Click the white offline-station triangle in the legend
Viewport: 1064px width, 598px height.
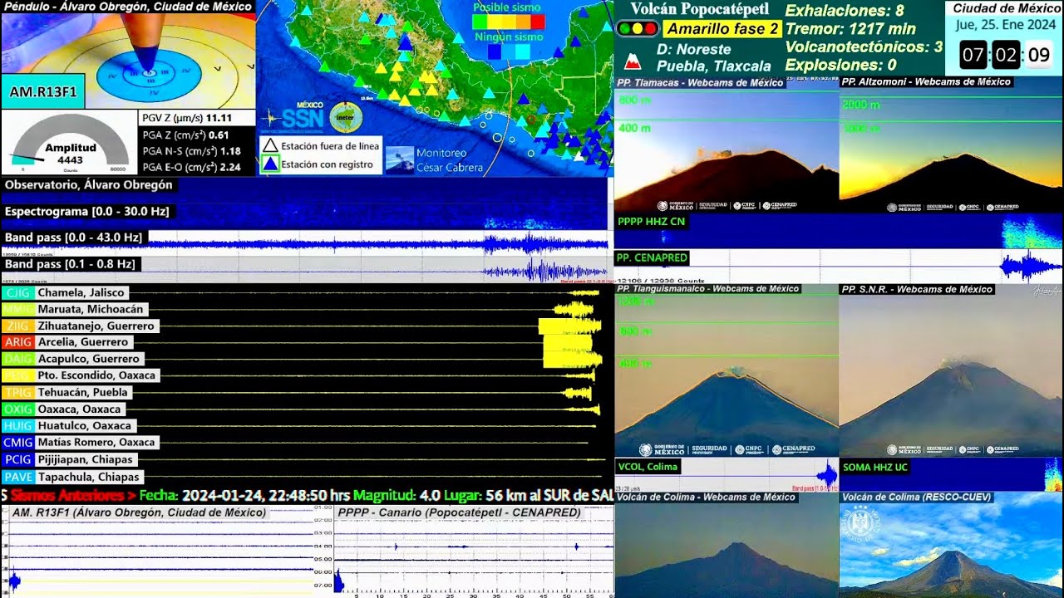click(271, 146)
